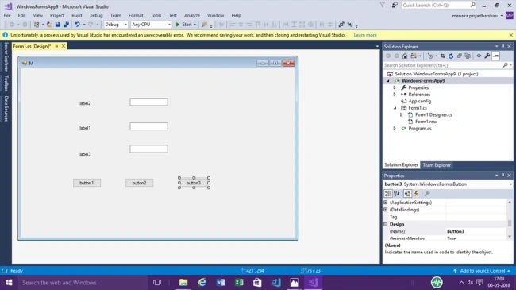Viewport: 516px width, 290px height.
Task: Toggle Categorized view in Properties panel
Action: pos(387,193)
